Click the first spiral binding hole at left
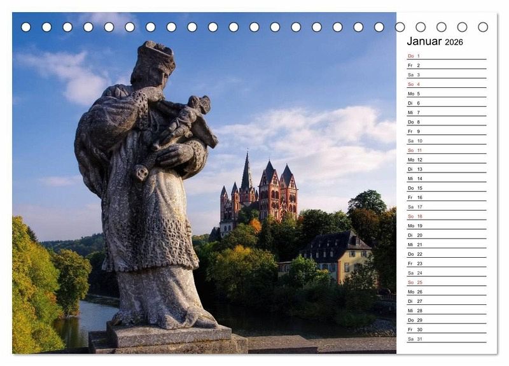 tap(25, 27)
